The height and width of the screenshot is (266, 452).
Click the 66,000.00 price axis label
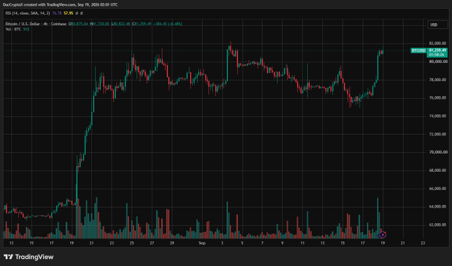(x=437, y=188)
